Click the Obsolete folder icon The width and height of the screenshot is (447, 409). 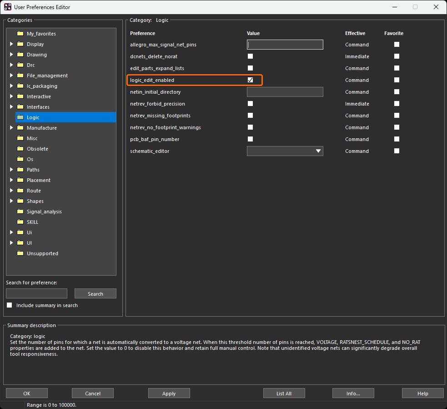[20, 149]
